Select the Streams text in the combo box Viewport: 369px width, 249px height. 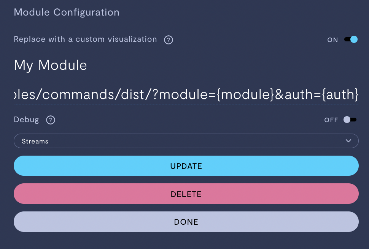click(x=35, y=141)
